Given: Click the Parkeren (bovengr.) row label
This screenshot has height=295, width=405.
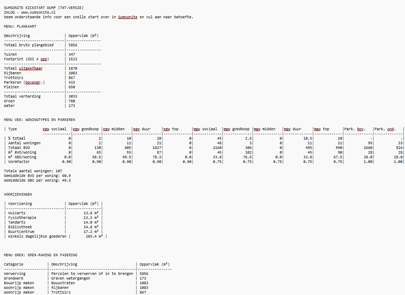Looking at the screenshot, I should click(24, 82).
